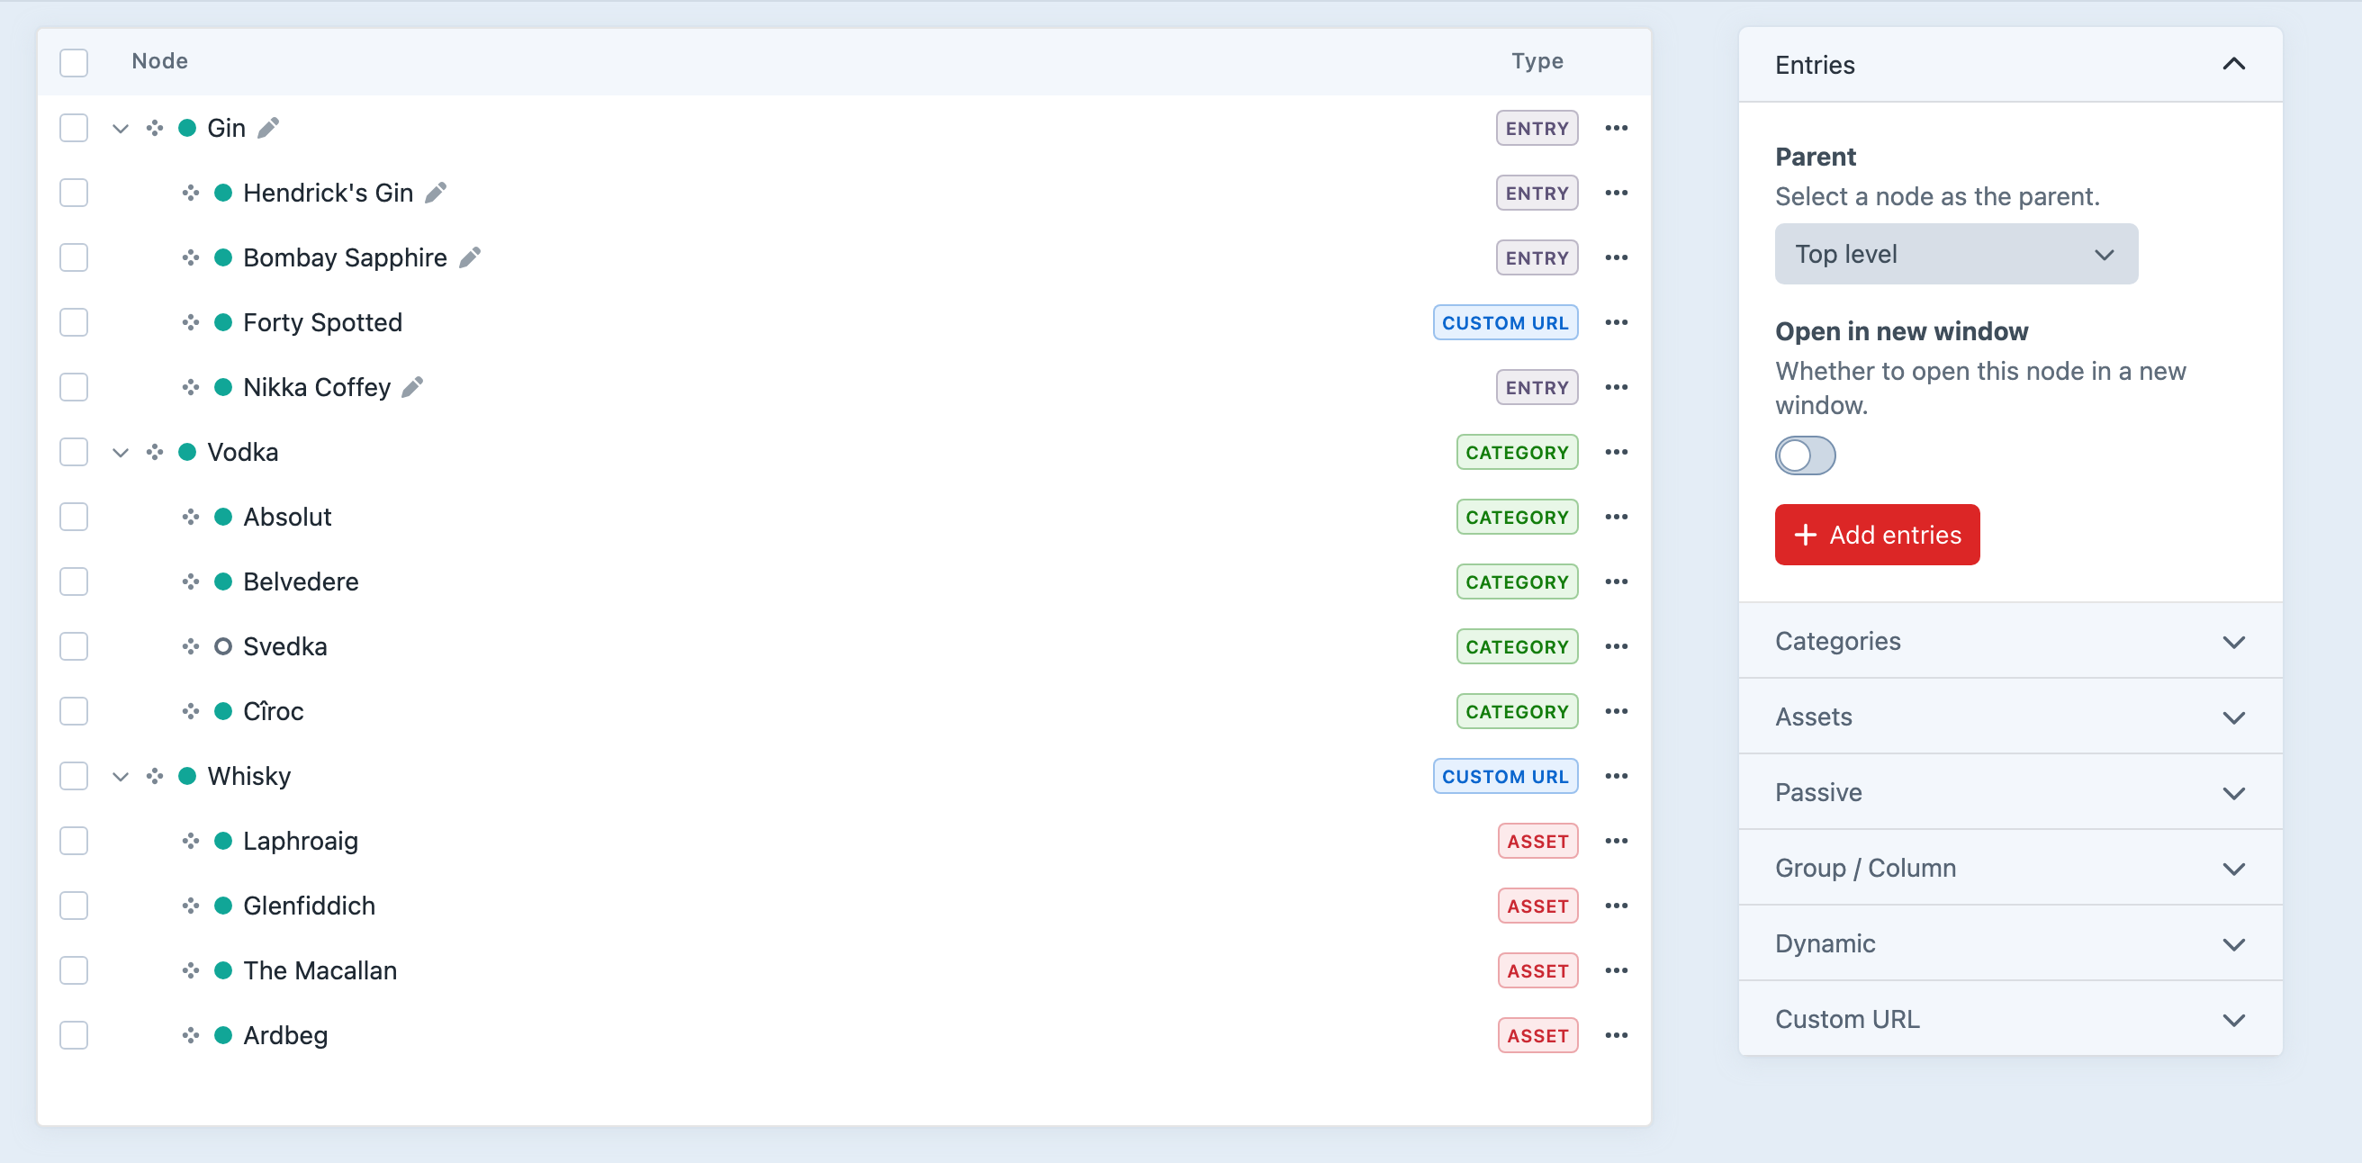Image resolution: width=2362 pixels, height=1163 pixels.
Task: Expand the Group / Column section
Action: tap(2010, 868)
